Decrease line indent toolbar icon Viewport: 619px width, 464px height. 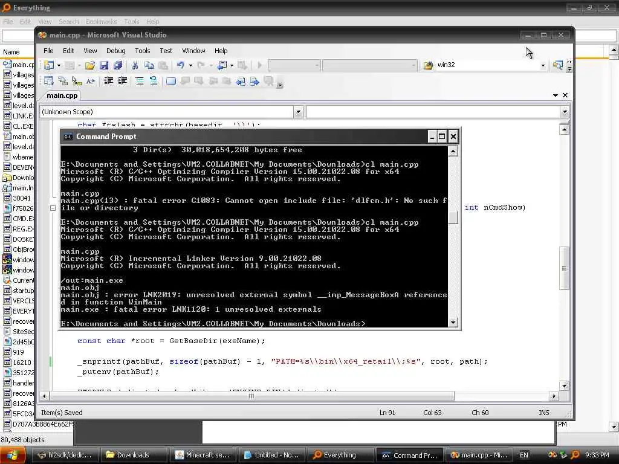point(108,82)
